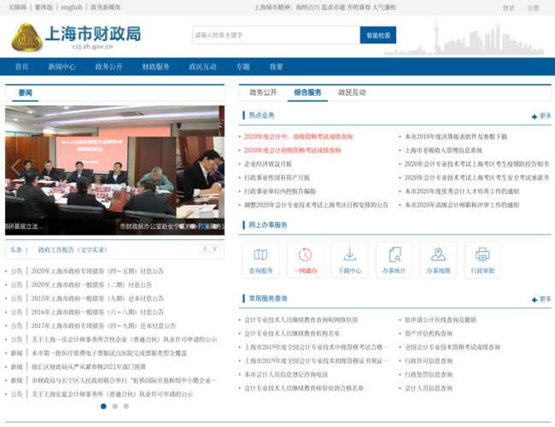Click the 登录 link
Screen dimensions: 555x427
(x=508, y=9)
